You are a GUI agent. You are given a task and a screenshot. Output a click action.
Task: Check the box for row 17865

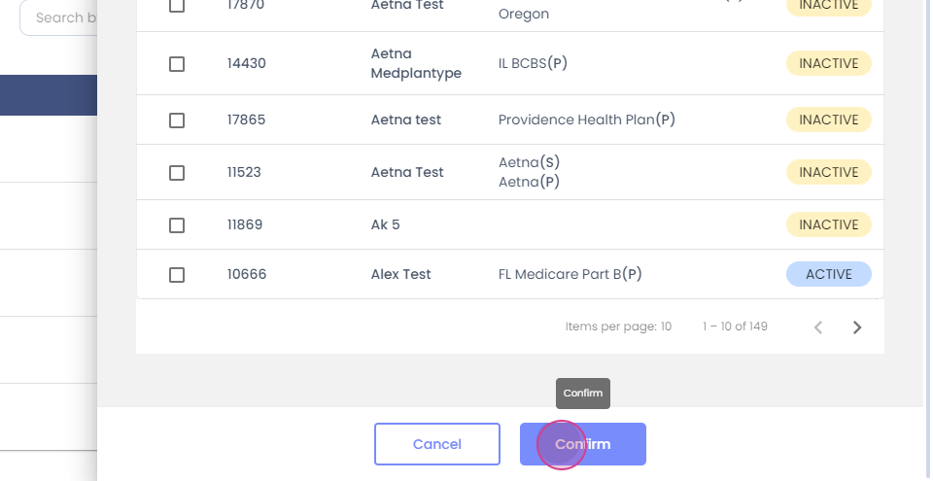tap(177, 120)
